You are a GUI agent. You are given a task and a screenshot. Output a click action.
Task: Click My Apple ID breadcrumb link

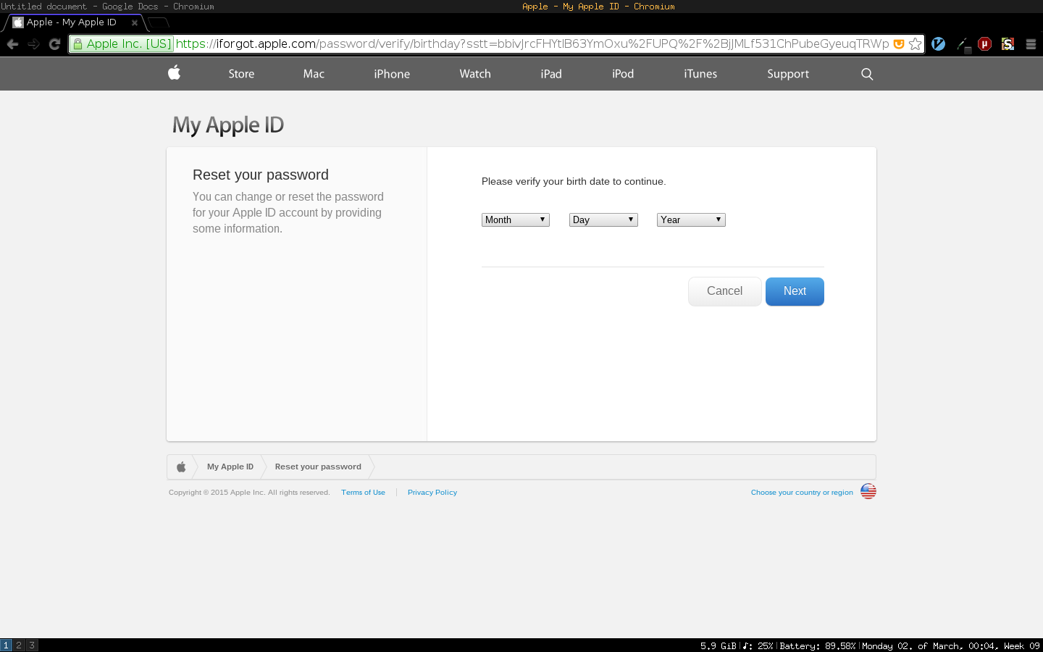[230, 467]
